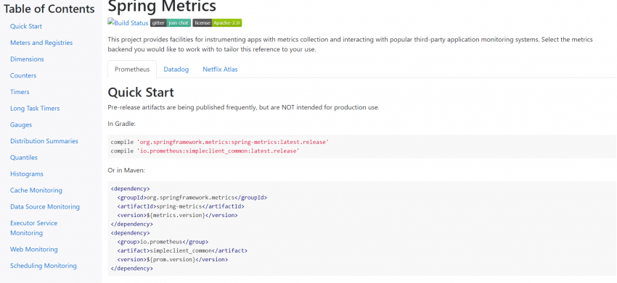Click the Quick Start heading
The width and height of the screenshot is (617, 283).
click(x=141, y=93)
